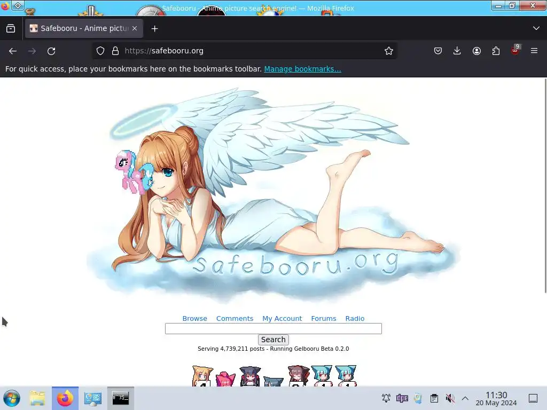Open the system settings taskbar icon

click(93, 398)
